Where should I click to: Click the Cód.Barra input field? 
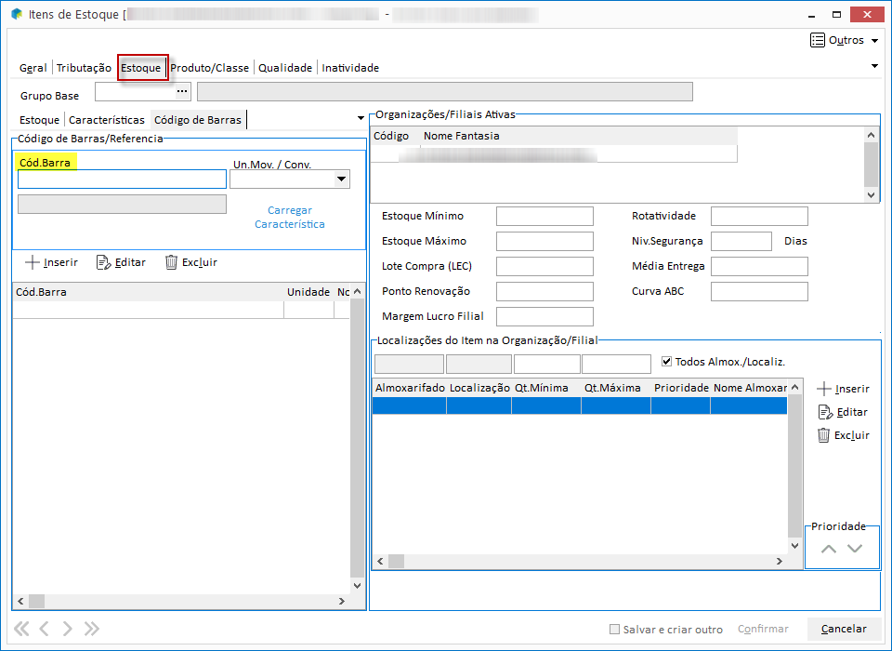tap(122, 179)
